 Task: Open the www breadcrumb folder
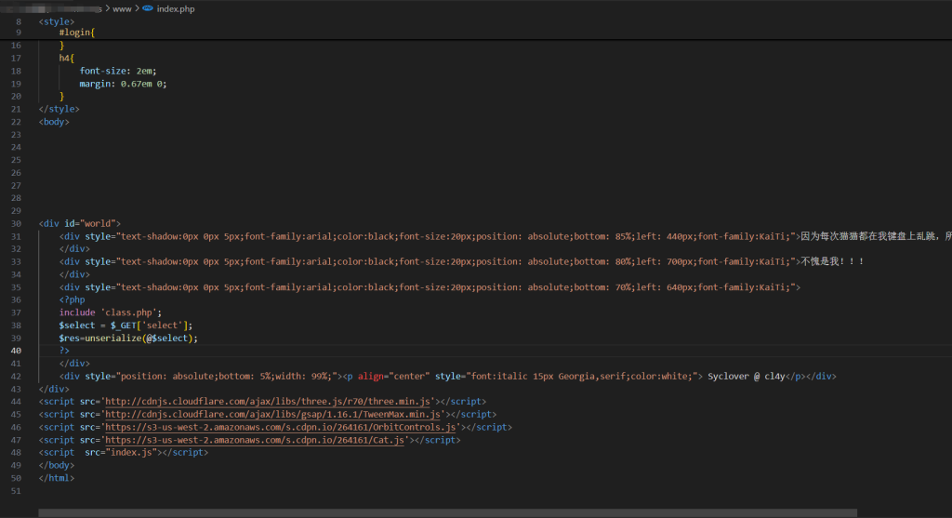(122, 9)
